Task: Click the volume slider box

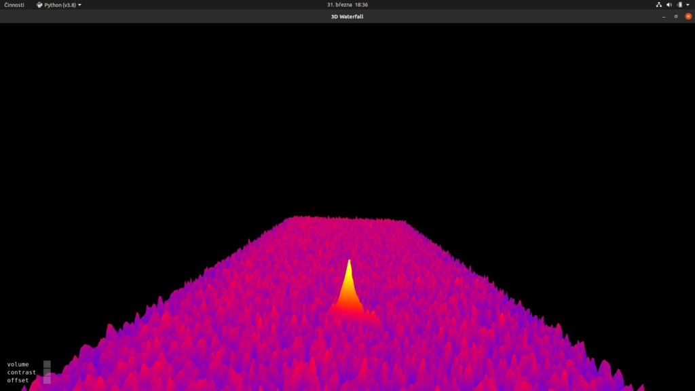Action: tap(47, 364)
